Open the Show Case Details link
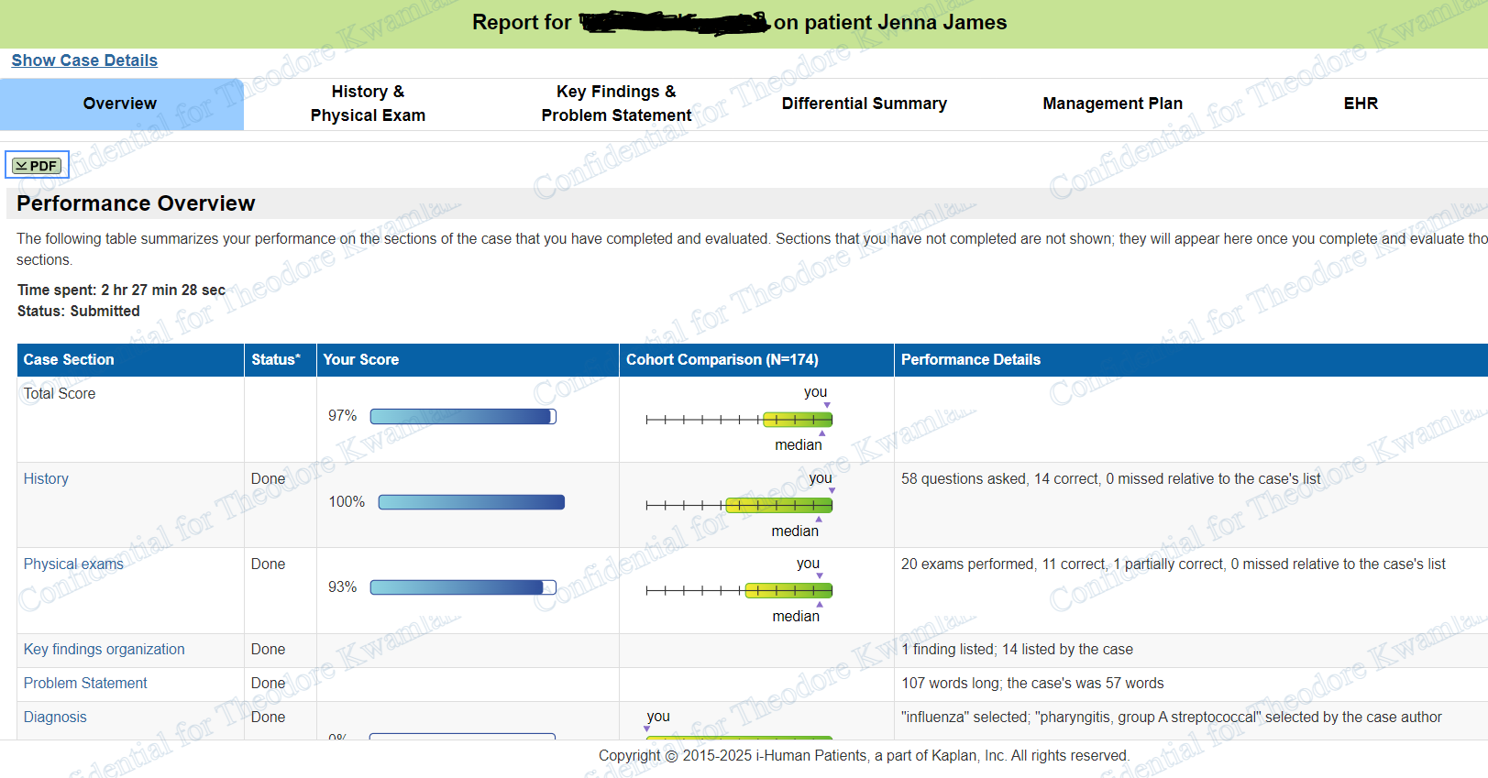1488x778 pixels. point(84,60)
